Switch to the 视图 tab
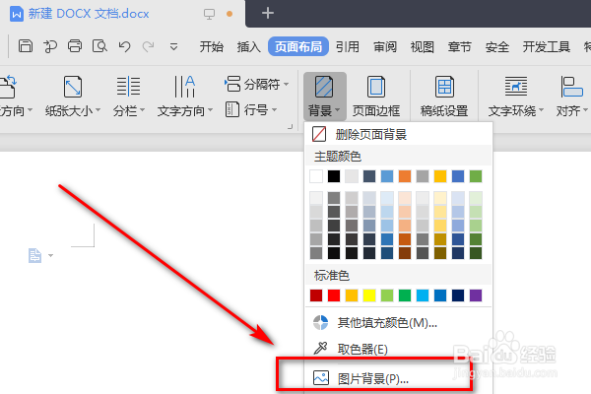Screen dimensions: 591x394 click(x=423, y=46)
